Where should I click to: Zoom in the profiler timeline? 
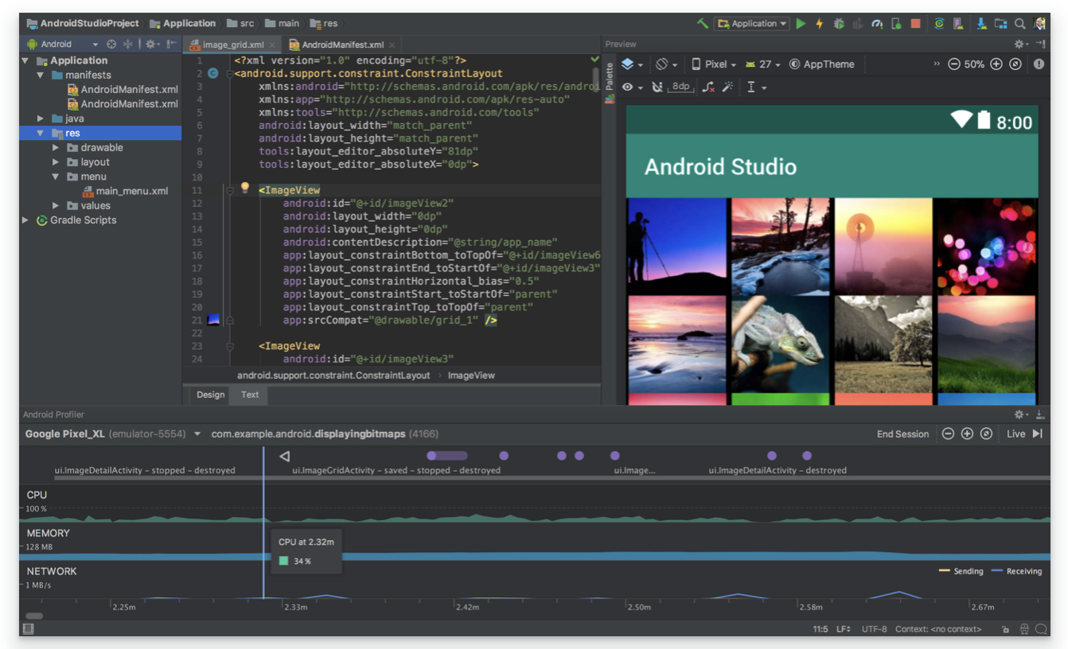click(967, 433)
